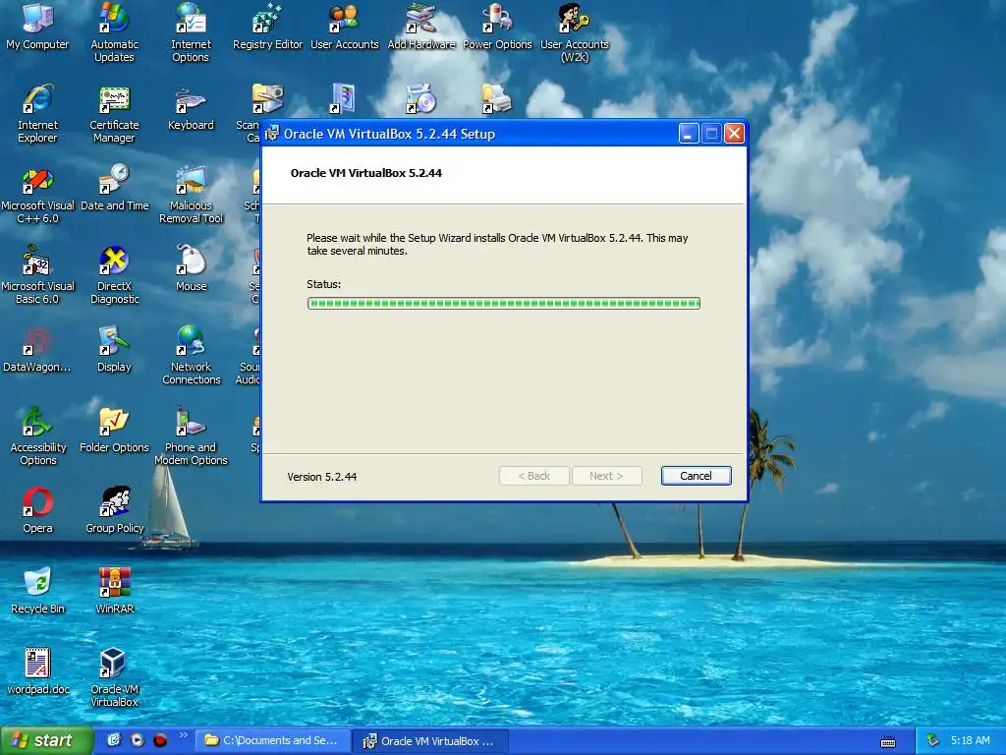Image resolution: width=1006 pixels, height=755 pixels.
Task: Select the Malicious Removal Tool icon
Action: pyautogui.click(x=191, y=194)
